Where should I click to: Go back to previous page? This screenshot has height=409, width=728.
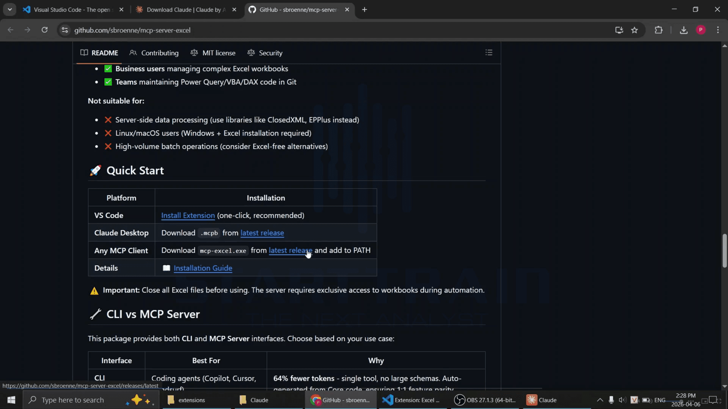tap(11, 30)
